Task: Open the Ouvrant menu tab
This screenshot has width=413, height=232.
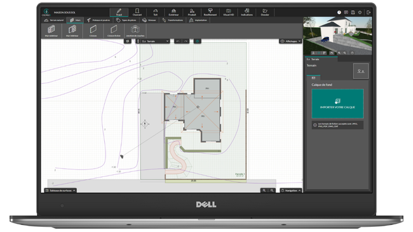Action: pyautogui.click(x=137, y=12)
